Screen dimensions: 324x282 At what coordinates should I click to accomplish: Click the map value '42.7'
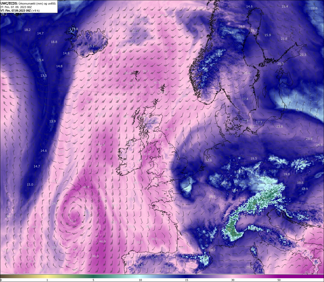point(308,273)
